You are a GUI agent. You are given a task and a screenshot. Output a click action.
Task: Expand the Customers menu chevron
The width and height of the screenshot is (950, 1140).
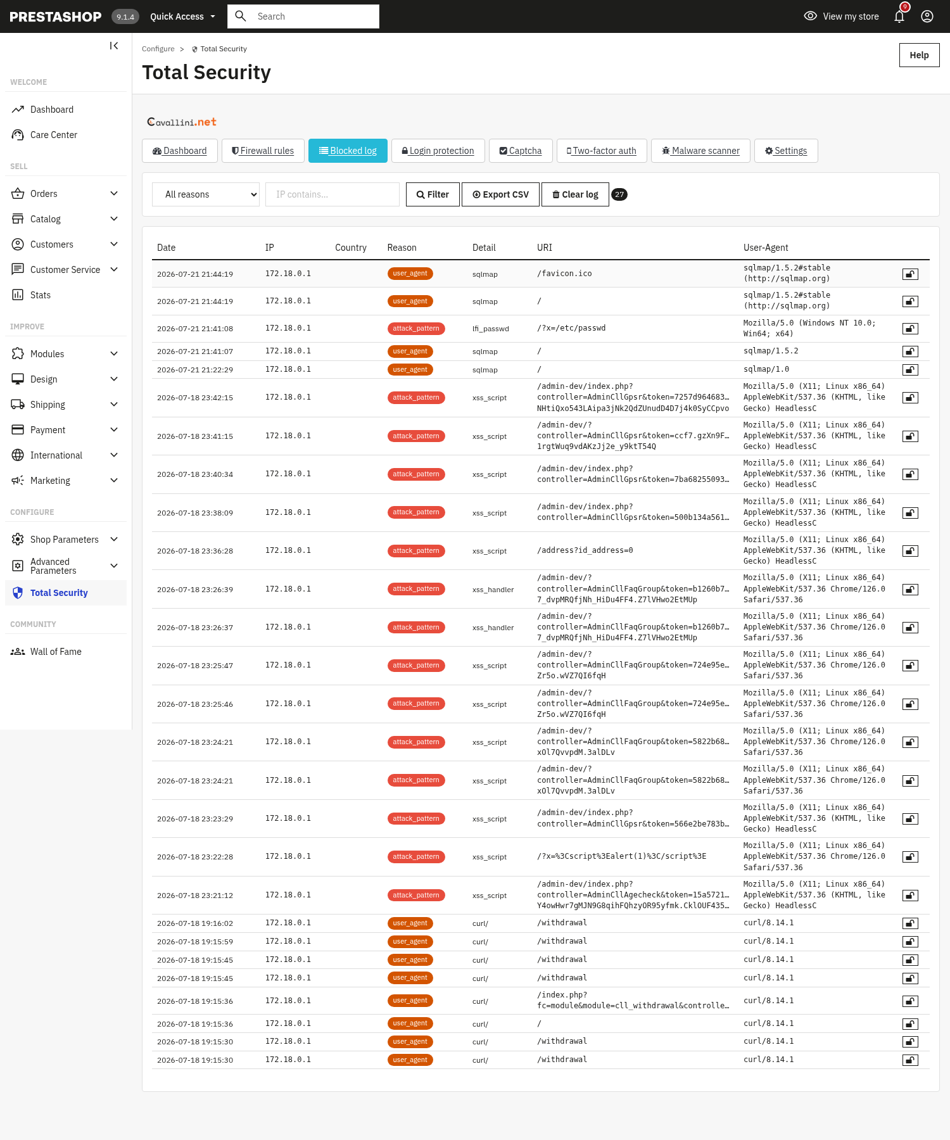tap(114, 244)
